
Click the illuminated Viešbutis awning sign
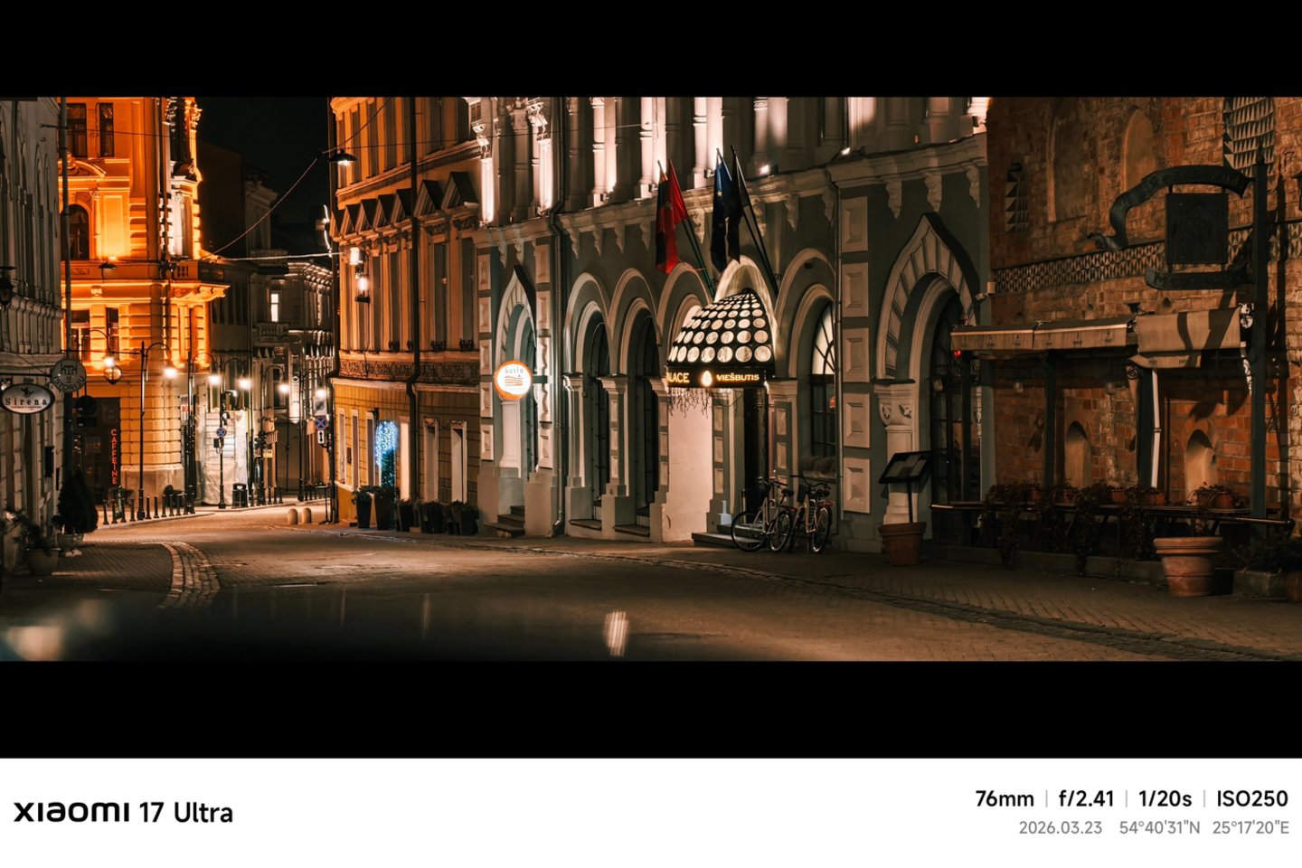pos(736,377)
